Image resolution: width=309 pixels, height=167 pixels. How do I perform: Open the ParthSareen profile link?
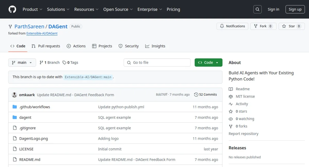point(29,26)
